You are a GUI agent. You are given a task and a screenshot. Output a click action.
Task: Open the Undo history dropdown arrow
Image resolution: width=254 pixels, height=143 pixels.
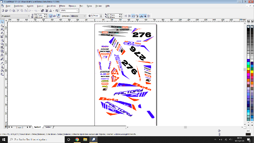[33, 11]
